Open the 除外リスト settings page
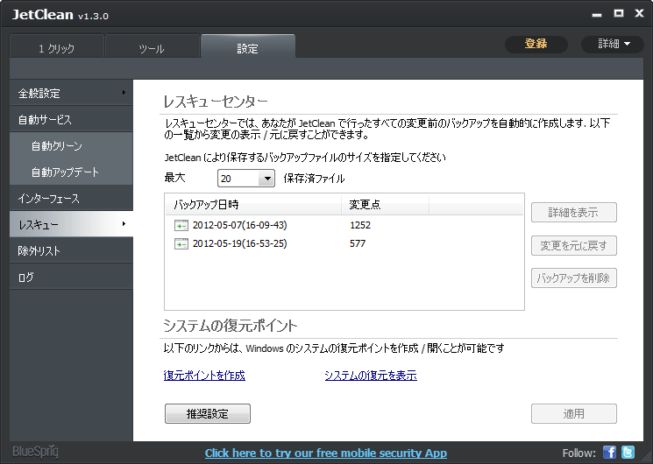The image size is (653, 464). pos(71,250)
